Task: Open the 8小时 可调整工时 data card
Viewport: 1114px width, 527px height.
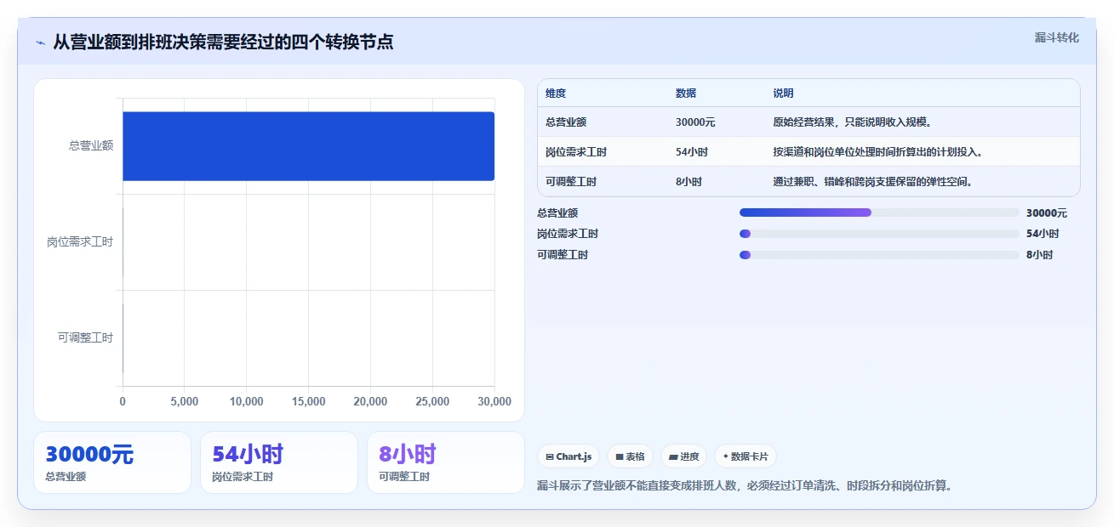Action: click(446, 462)
